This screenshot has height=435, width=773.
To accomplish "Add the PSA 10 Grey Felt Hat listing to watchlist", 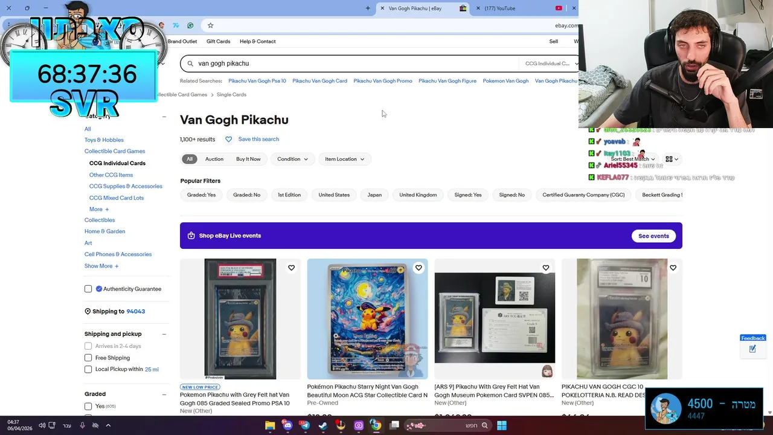I will (x=291, y=268).
